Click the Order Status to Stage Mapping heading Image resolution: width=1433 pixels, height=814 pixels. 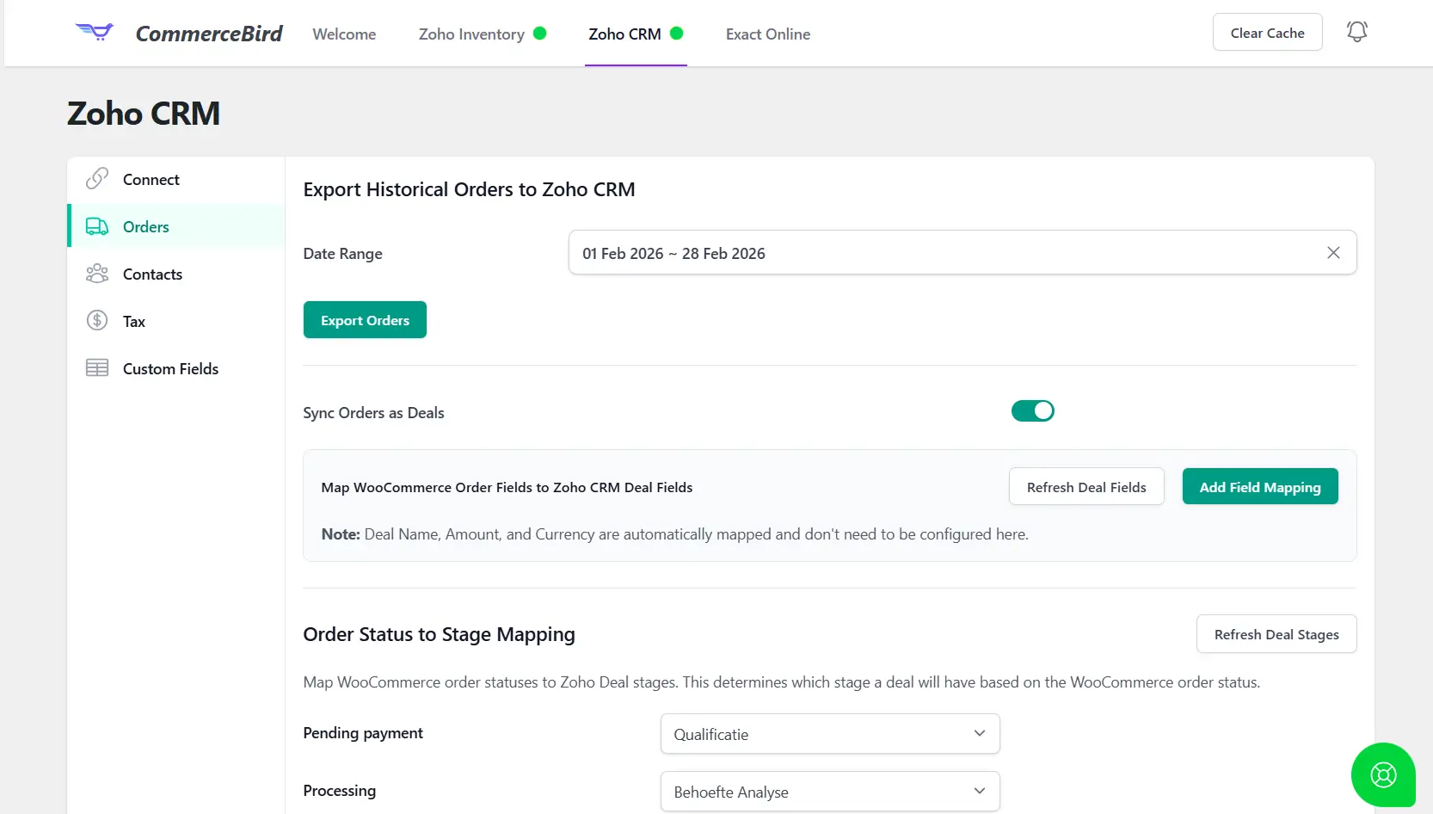click(x=439, y=635)
